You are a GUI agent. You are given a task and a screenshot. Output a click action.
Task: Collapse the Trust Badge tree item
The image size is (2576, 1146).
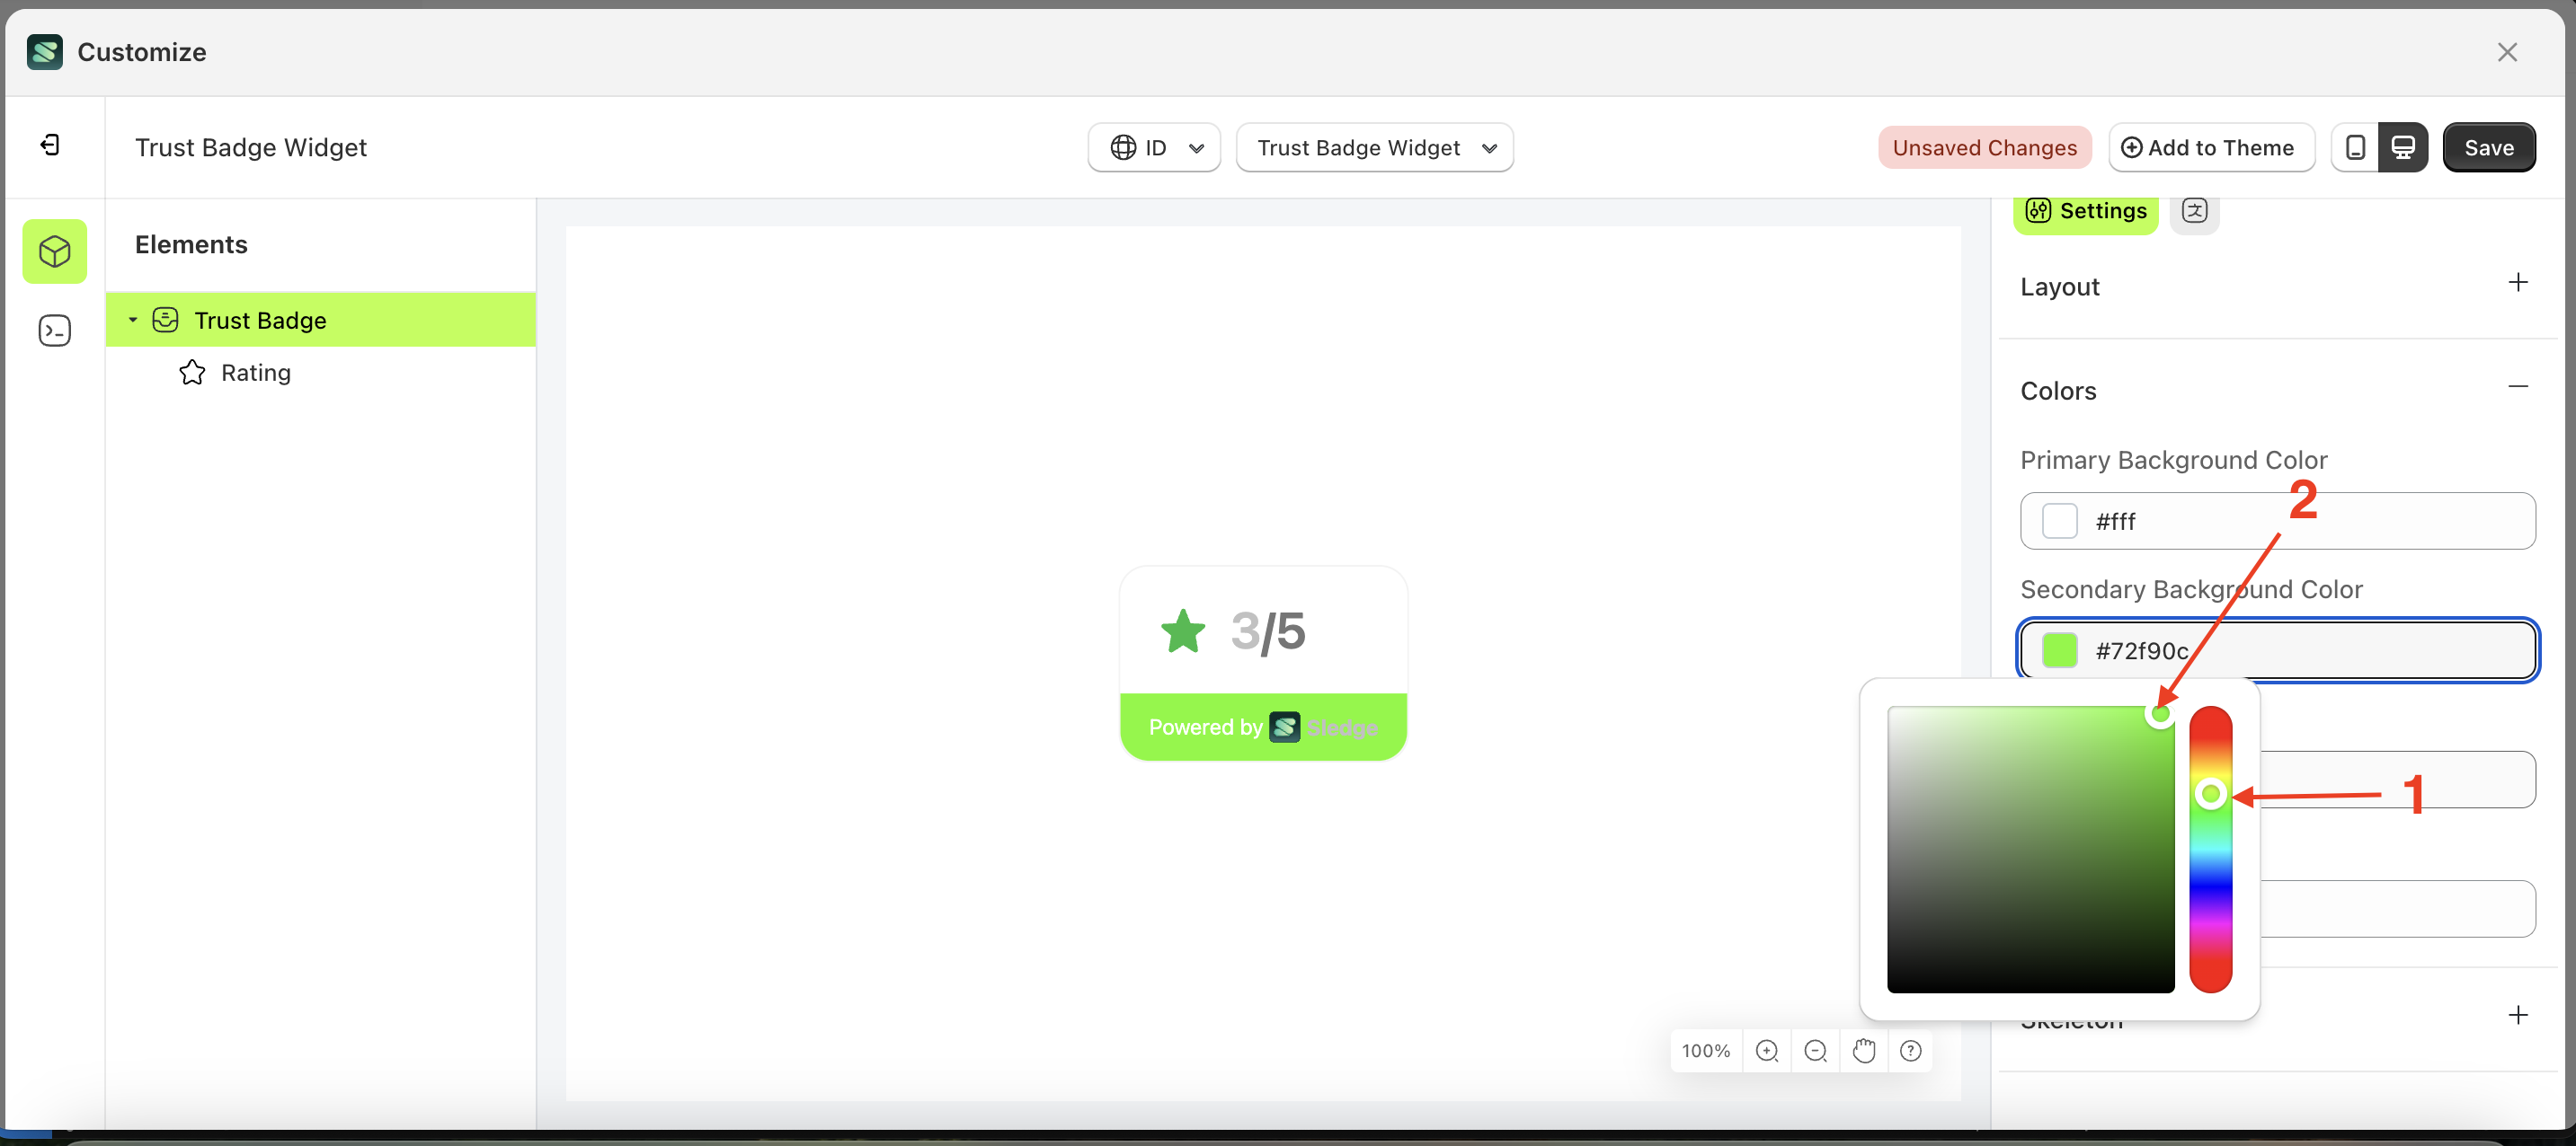[133, 320]
